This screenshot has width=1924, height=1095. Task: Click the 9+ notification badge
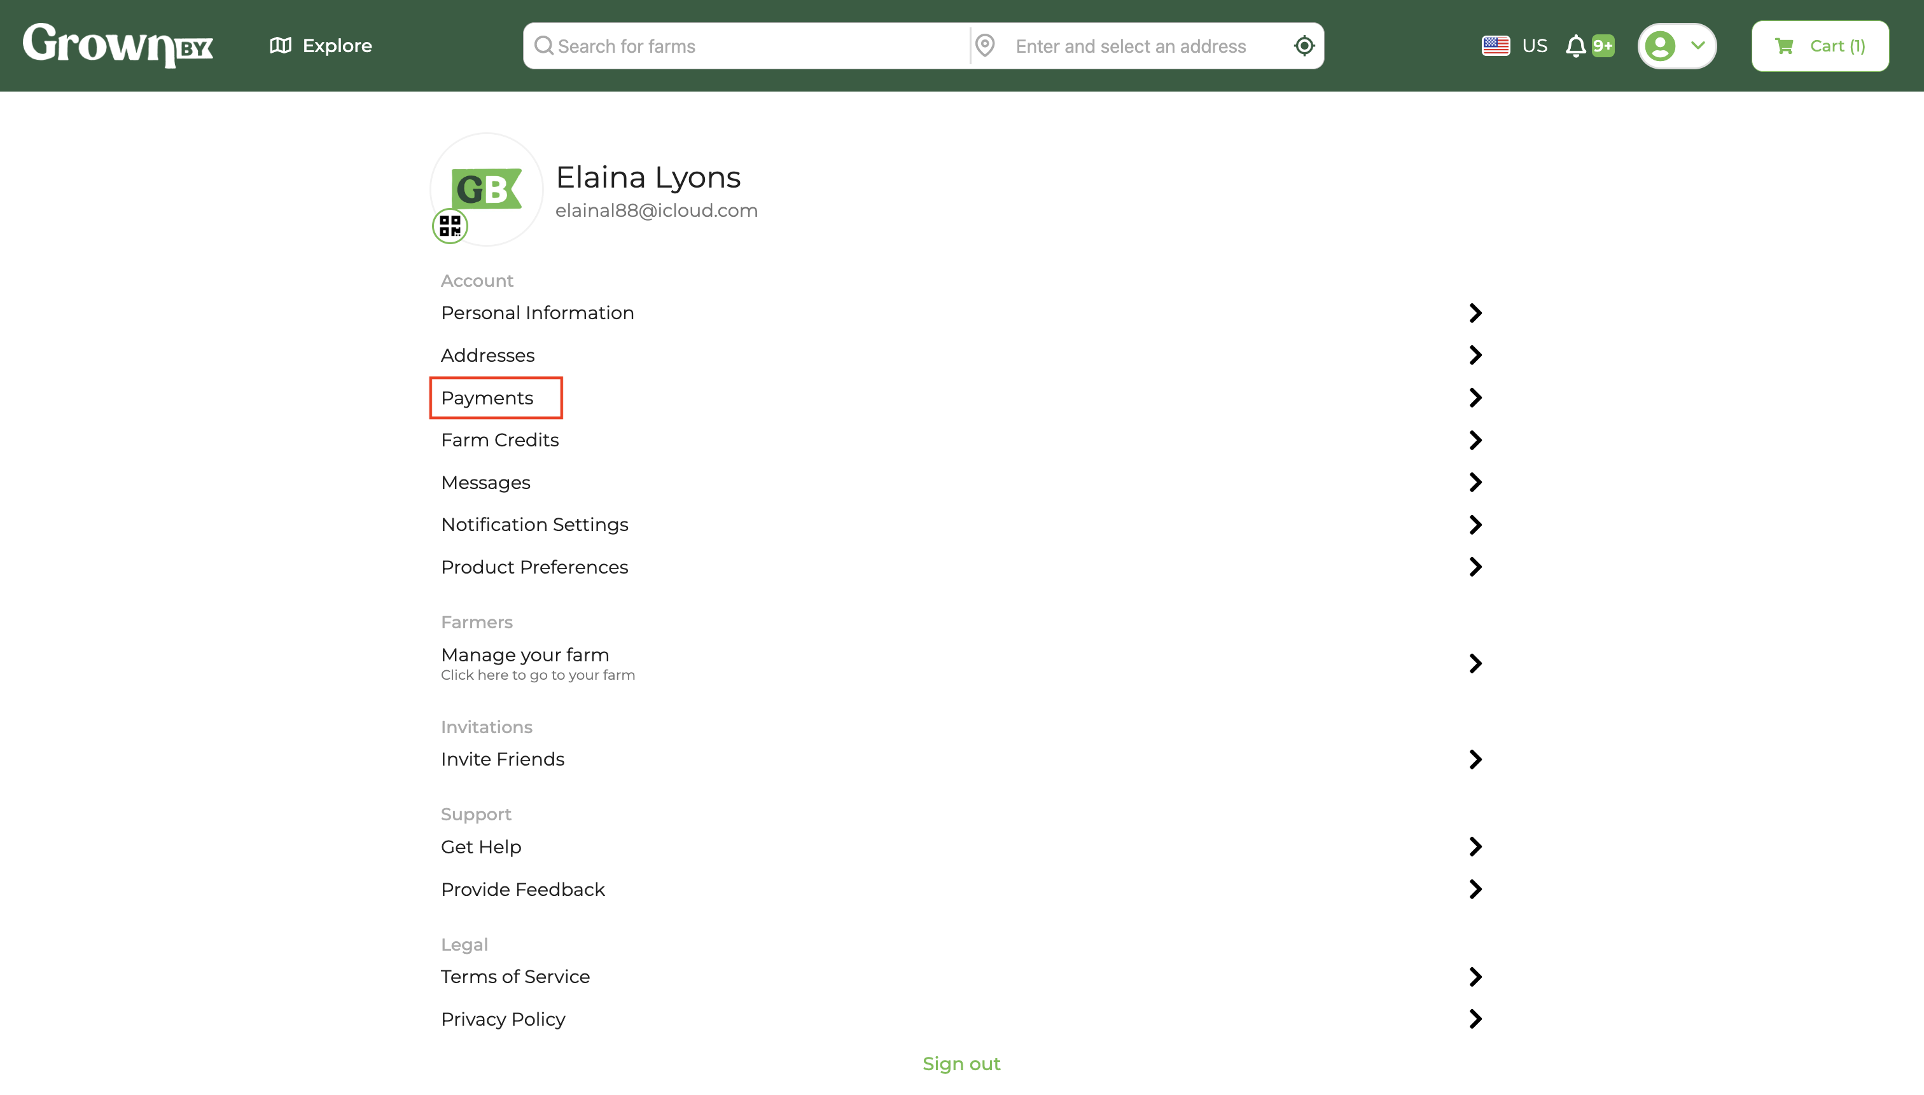[x=1603, y=46]
